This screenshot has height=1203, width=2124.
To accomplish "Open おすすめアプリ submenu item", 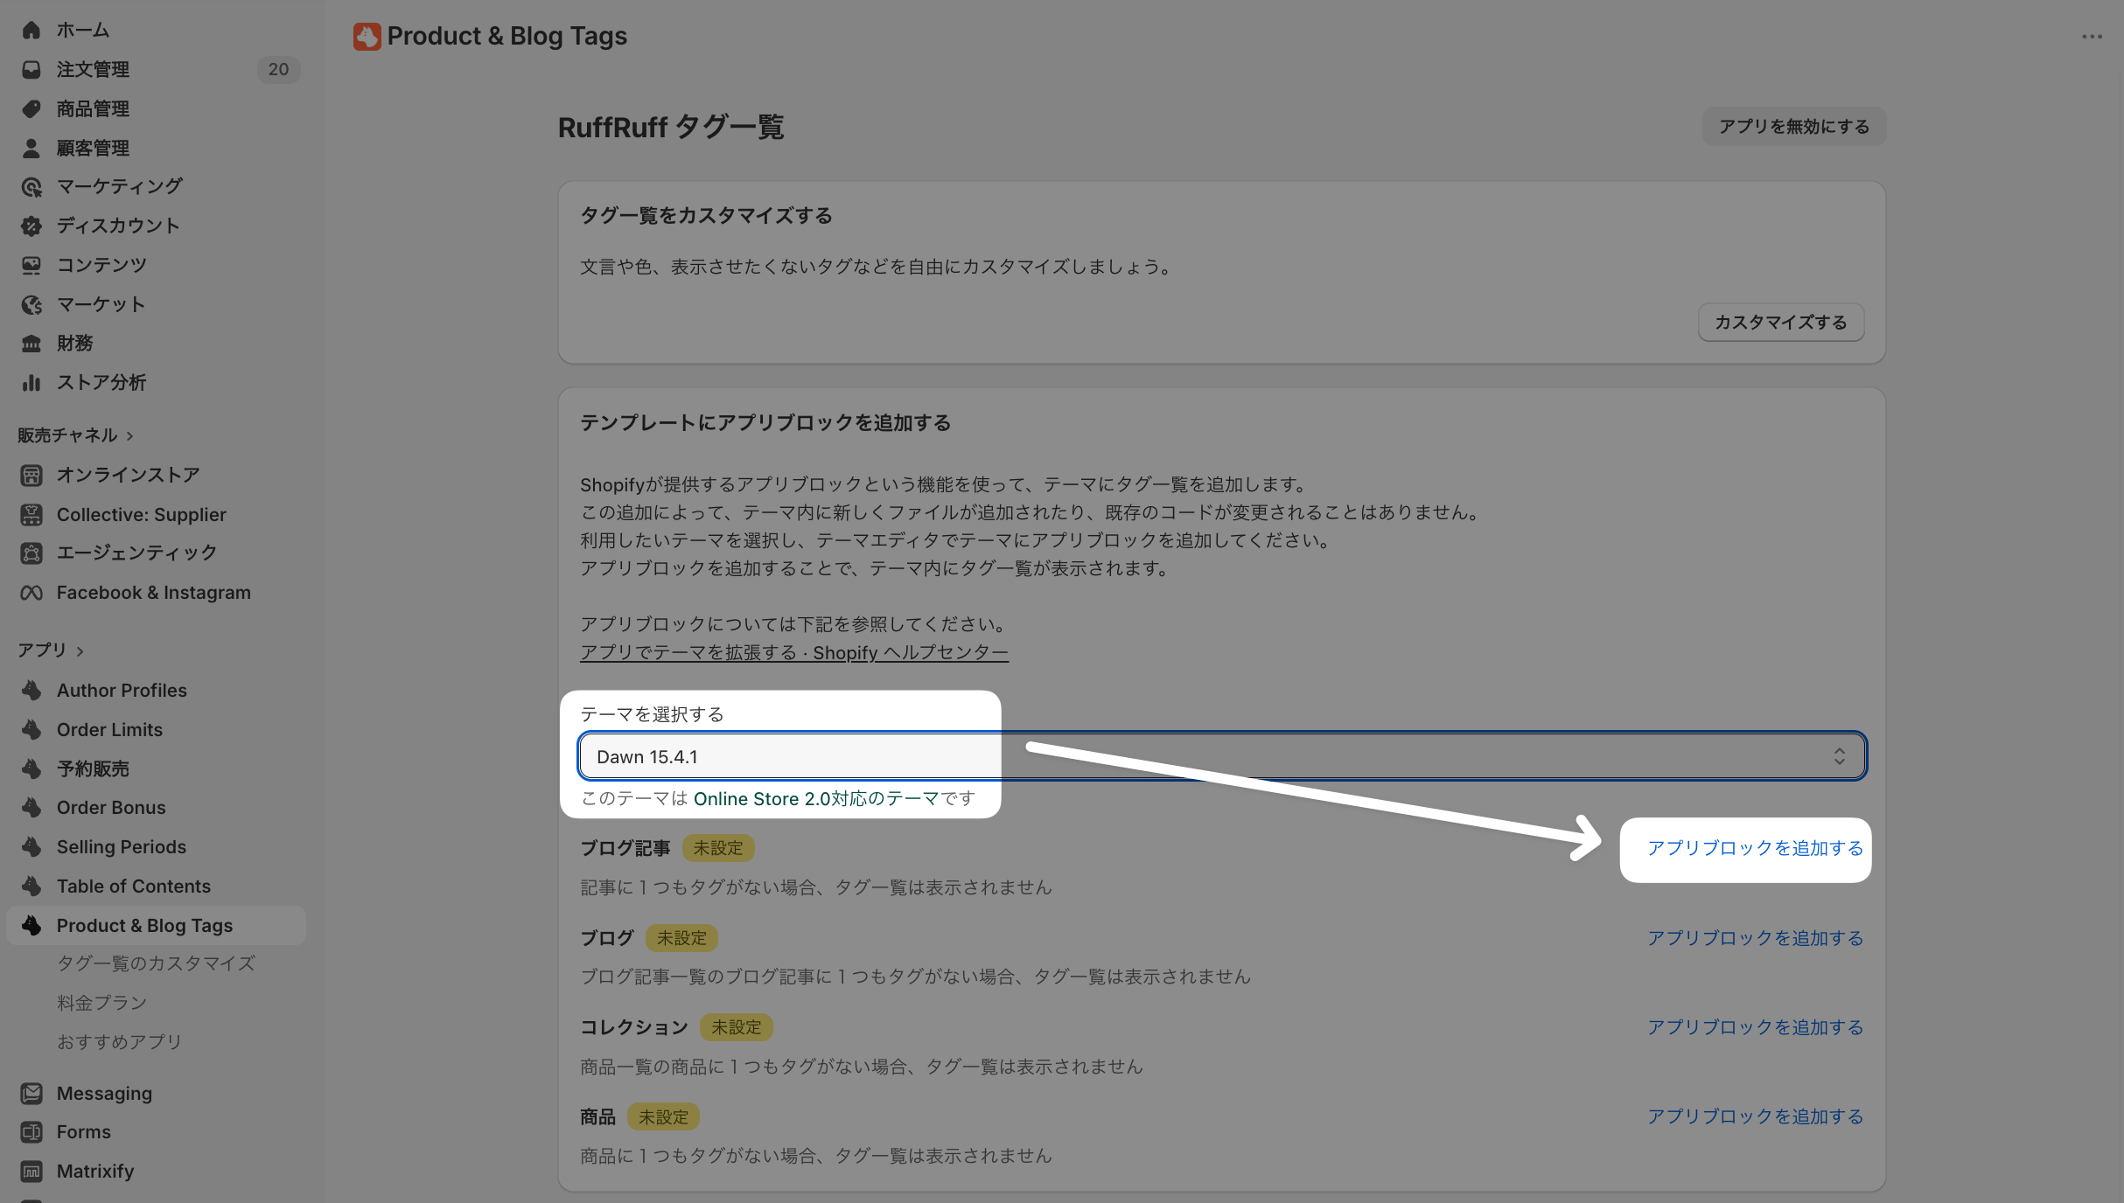I will tap(119, 1041).
